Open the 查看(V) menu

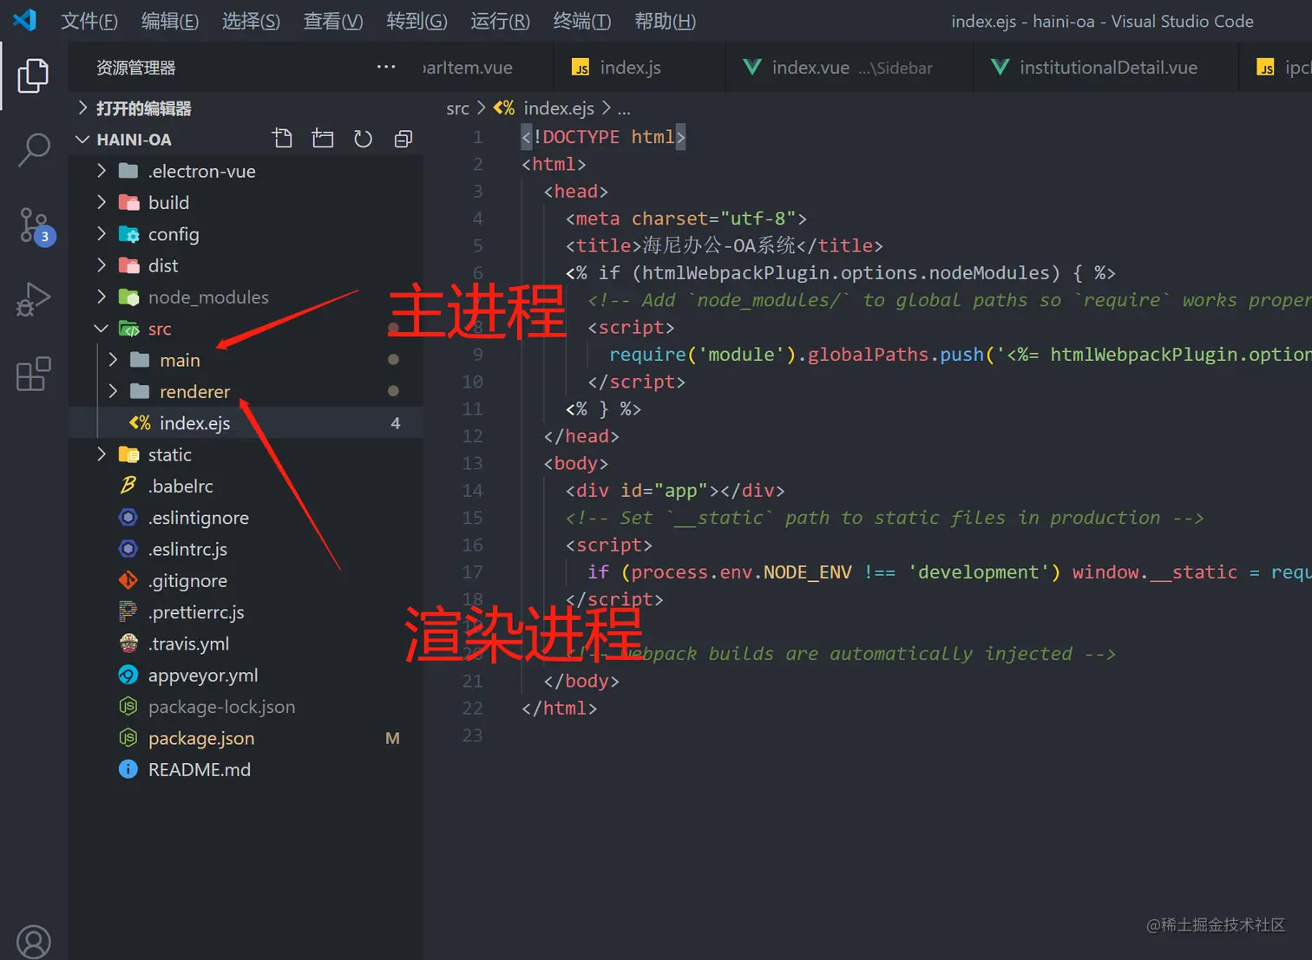333,21
